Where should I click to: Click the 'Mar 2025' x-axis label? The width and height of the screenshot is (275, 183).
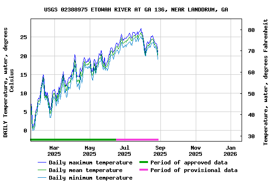(54, 151)
